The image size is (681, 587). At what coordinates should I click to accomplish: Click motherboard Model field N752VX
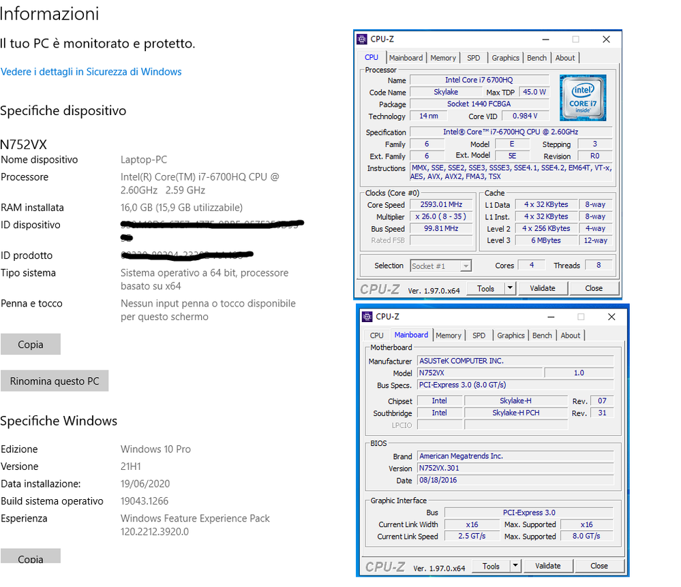pos(480,372)
